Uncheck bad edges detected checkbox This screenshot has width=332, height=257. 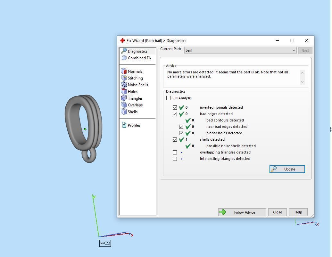175,114
